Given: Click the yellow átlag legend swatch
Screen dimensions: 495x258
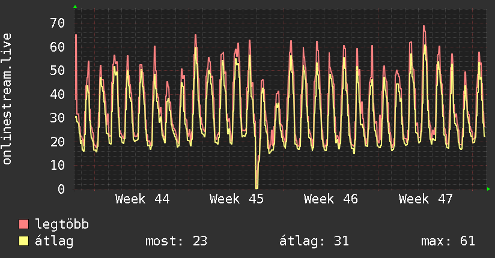Looking at the screenshot, I should pyautogui.click(x=23, y=241).
